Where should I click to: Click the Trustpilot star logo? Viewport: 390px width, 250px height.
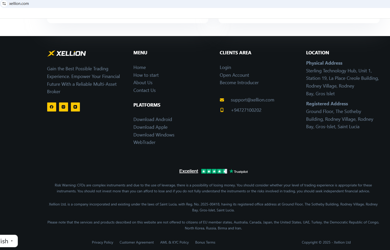pos(238,171)
